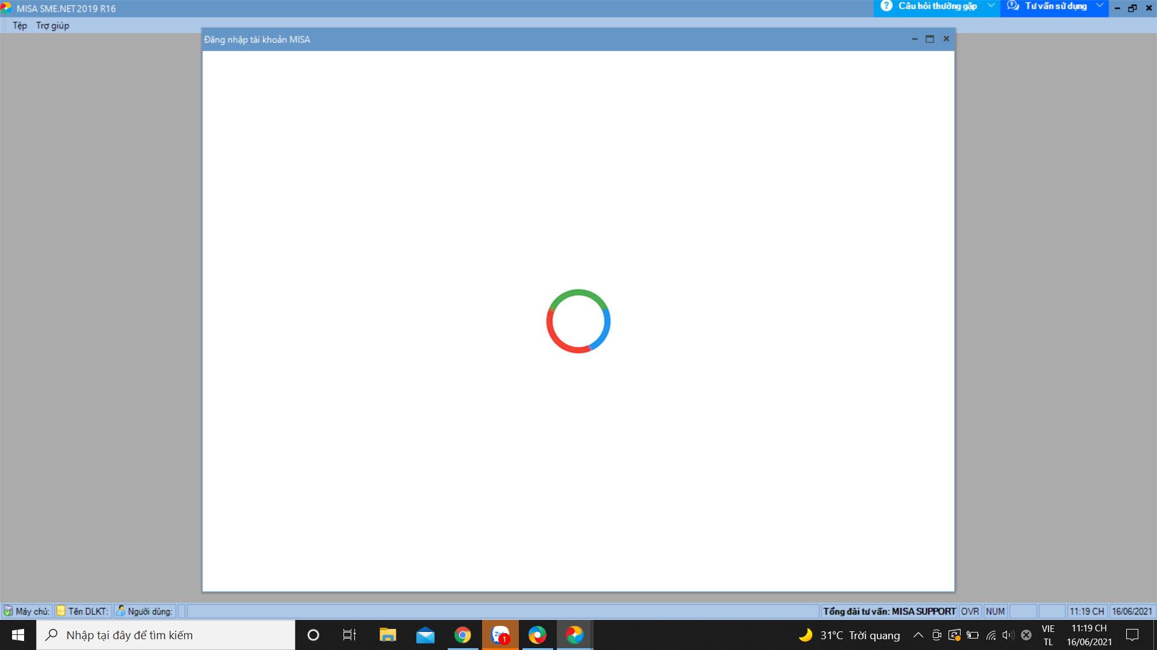This screenshot has width=1157, height=650.
Task: Click the active MISA SME.NET taskbar icon
Action: [x=575, y=635]
